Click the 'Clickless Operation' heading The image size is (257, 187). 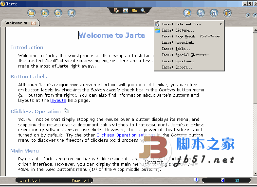36,111
